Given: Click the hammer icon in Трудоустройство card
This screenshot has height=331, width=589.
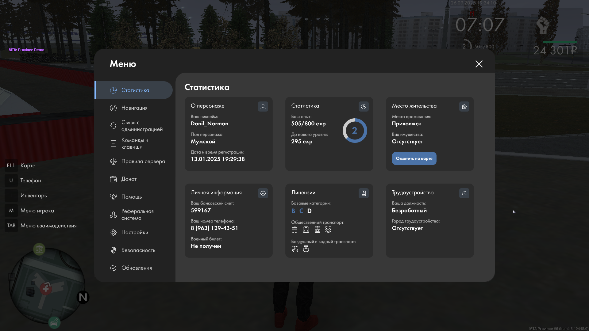Looking at the screenshot, I should (x=464, y=193).
